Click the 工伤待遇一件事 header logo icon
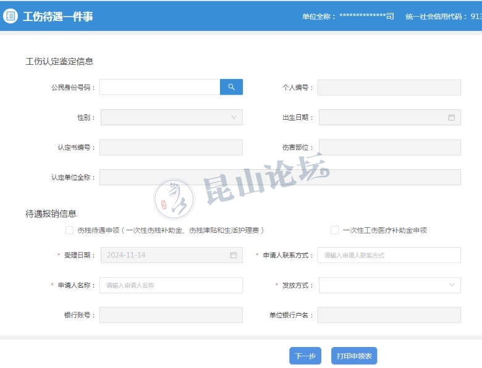Viewport: 482px width, 368px height. (11, 16)
